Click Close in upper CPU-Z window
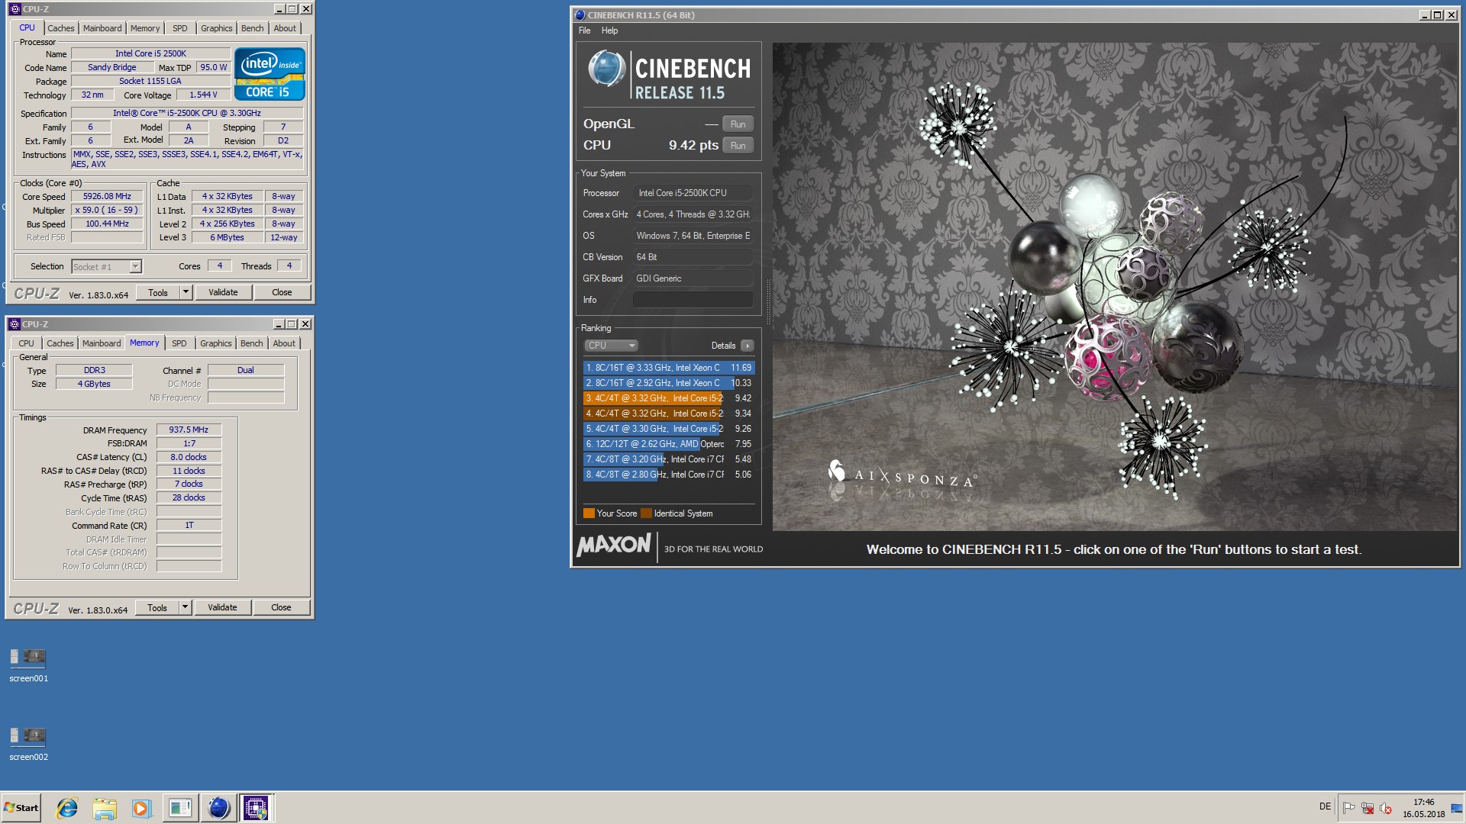The height and width of the screenshot is (824, 1466). [282, 292]
